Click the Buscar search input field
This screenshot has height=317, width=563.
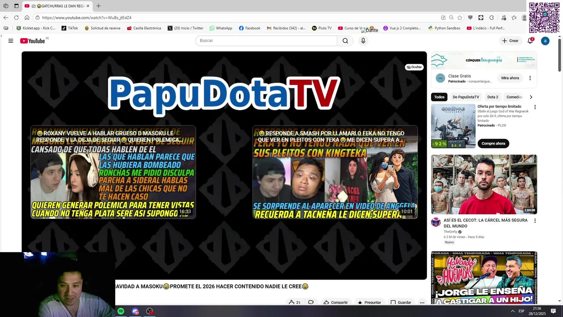pos(266,41)
